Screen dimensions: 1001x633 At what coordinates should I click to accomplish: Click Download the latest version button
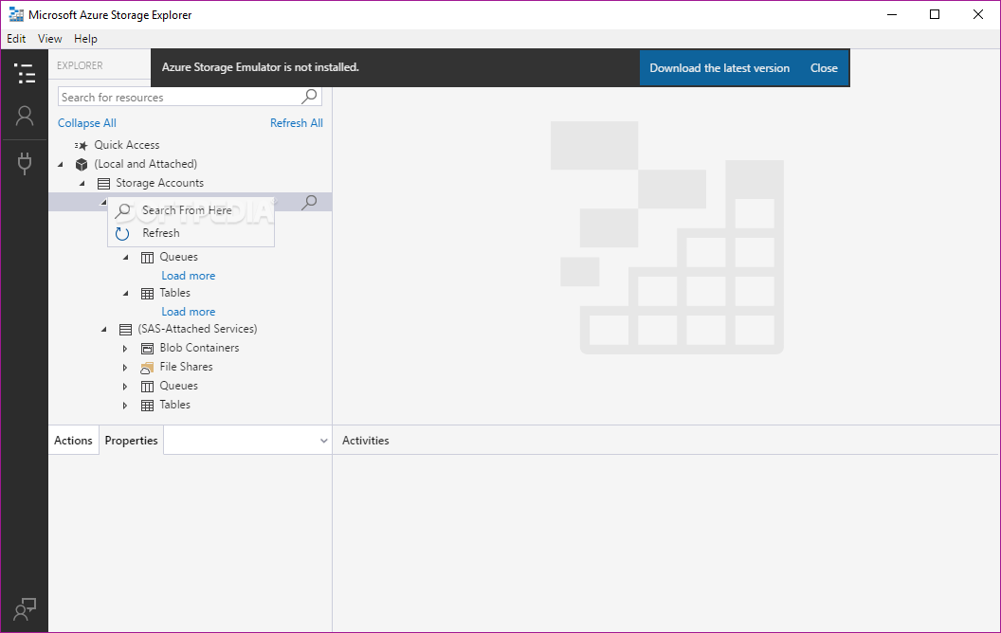(x=719, y=68)
